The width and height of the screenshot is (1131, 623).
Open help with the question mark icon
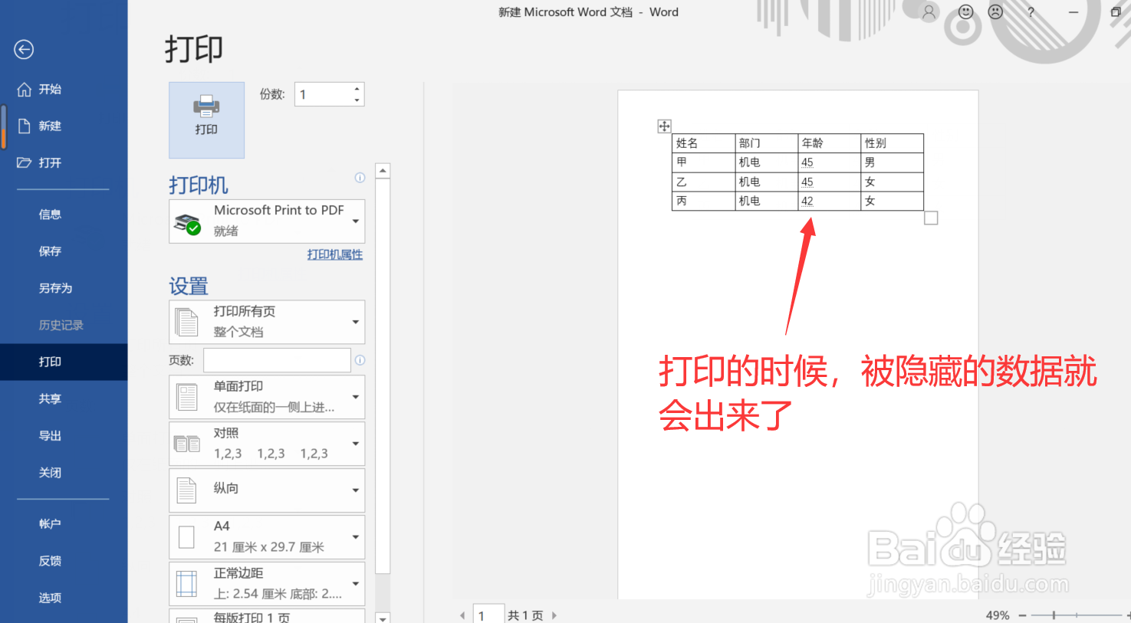coord(1031,12)
